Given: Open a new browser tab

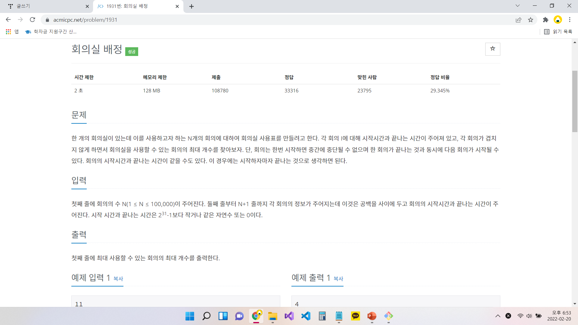Looking at the screenshot, I should (191, 6).
